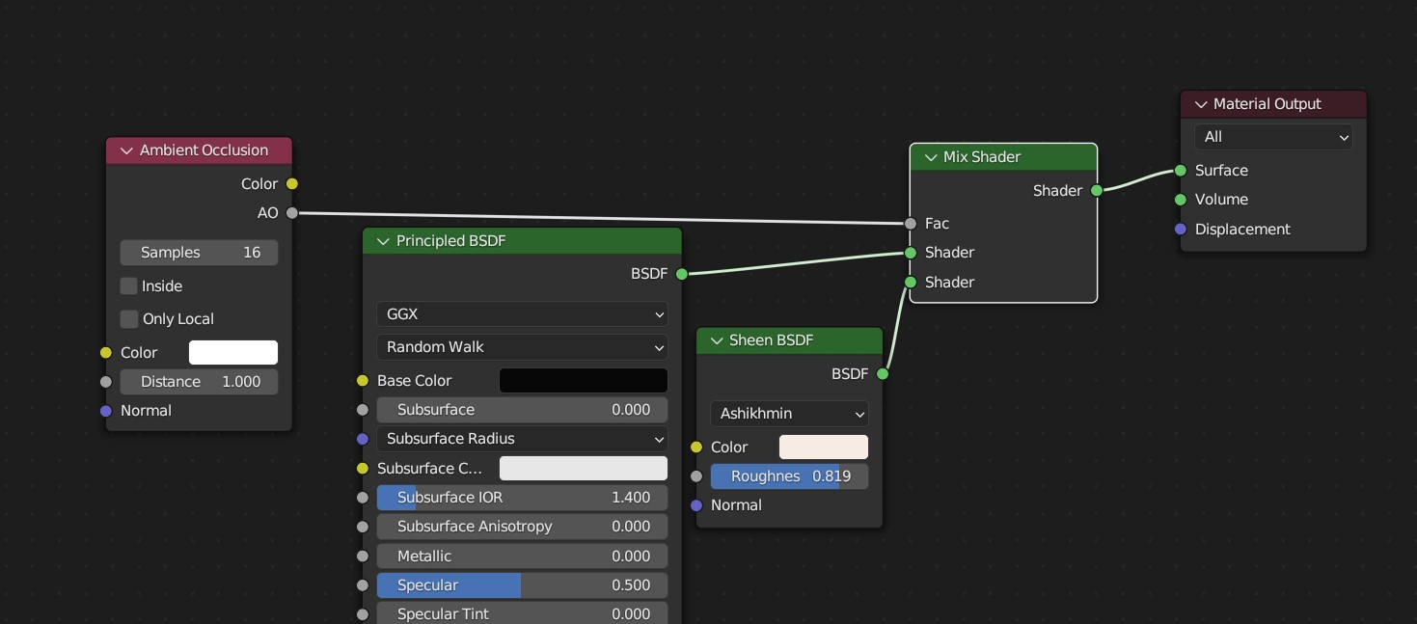Click the Specular slider at 0.500

point(522,585)
